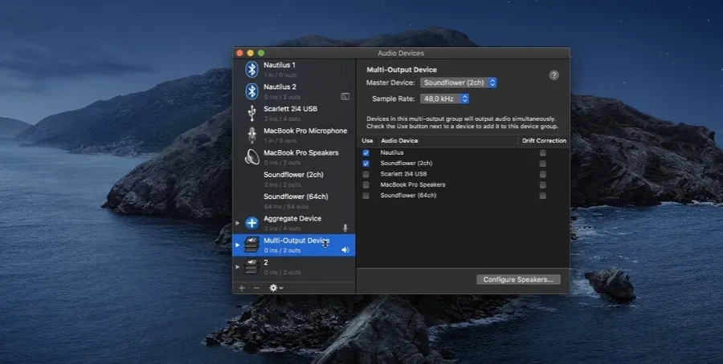The width and height of the screenshot is (723, 364).
Task: Enable Drift Correction for Soundflower (2ch)
Action: pos(543,164)
